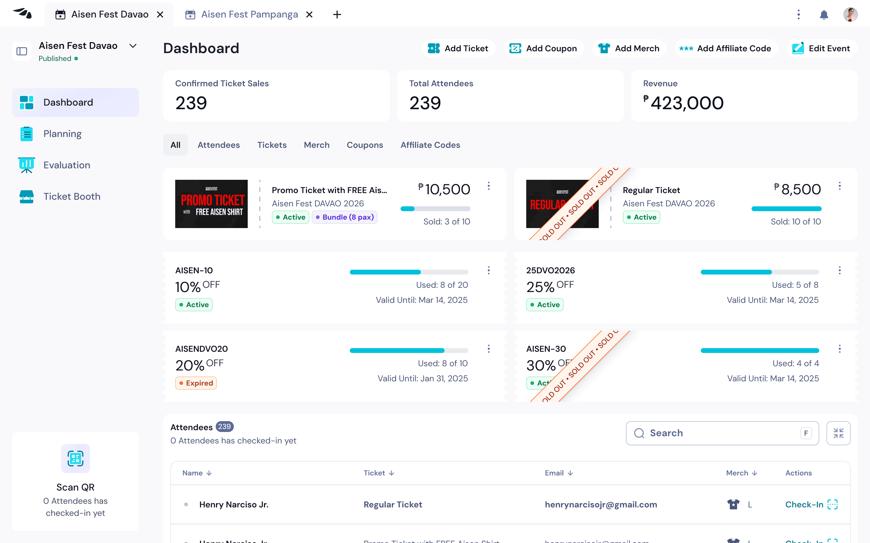Click the Scan QR code icon
Image resolution: width=870 pixels, height=543 pixels.
click(75, 458)
